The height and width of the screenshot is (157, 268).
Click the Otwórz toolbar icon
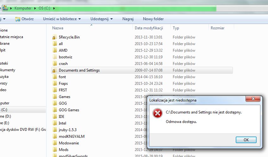18,19
